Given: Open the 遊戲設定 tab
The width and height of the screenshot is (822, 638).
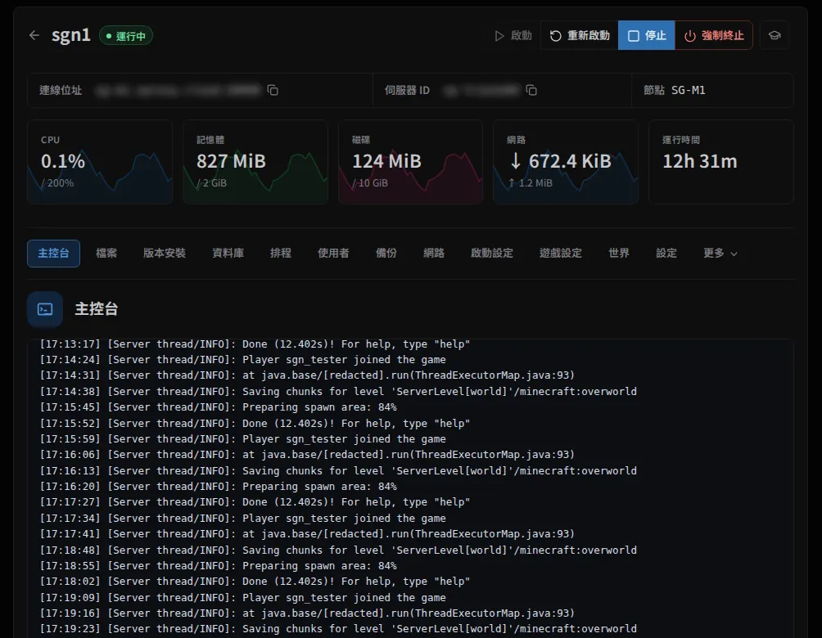Looking at the screenshot, I should [560, 254].
